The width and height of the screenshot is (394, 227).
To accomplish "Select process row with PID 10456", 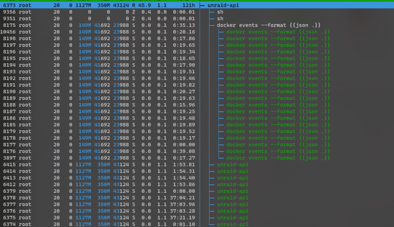I will 197,32.
